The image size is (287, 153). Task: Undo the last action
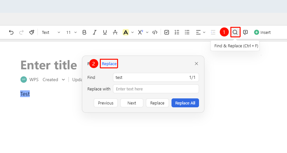[11, 32]
